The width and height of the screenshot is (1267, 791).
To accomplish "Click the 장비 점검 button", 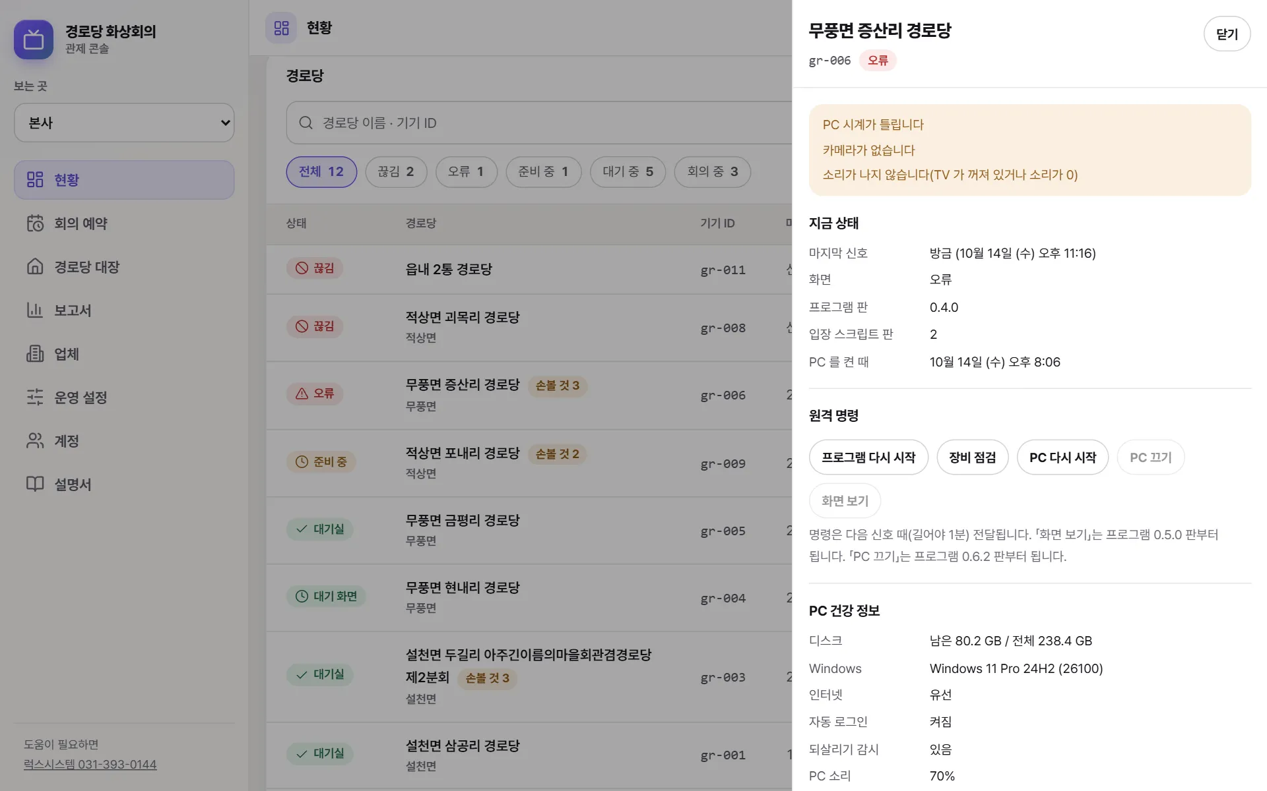I will tap(973, 457).
